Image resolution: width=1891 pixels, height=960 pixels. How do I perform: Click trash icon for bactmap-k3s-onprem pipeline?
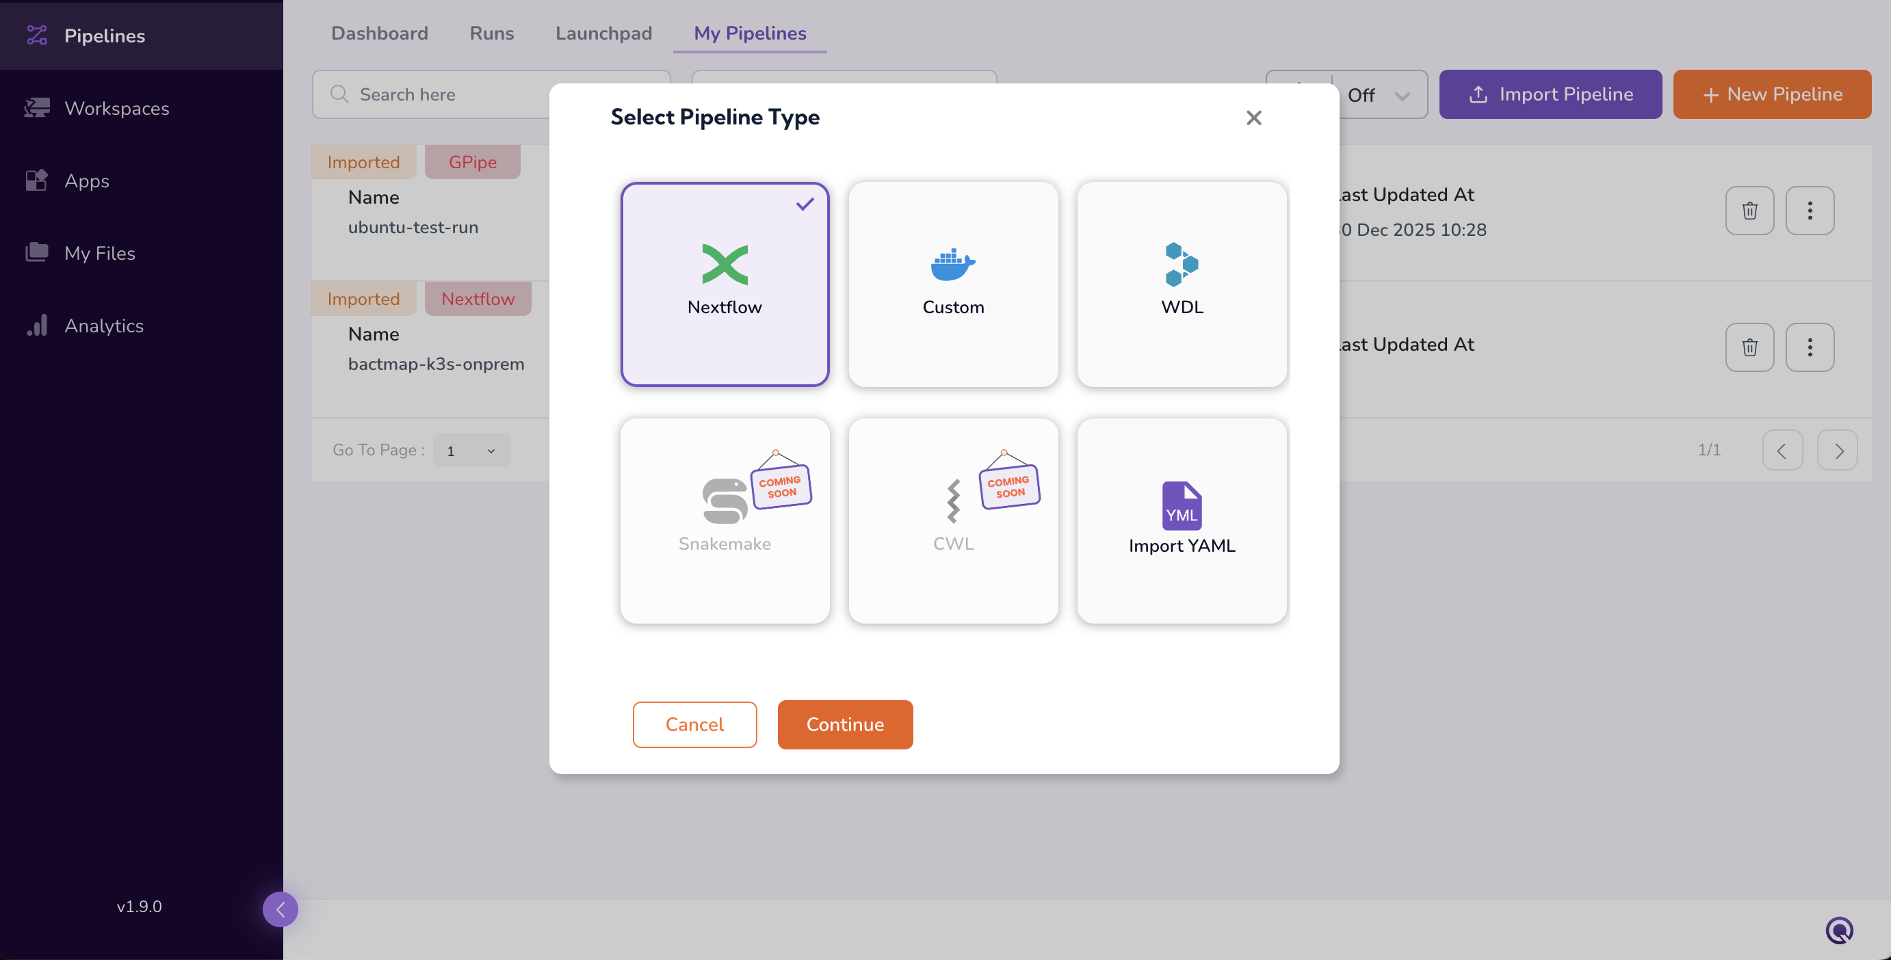coord(1749,347)
